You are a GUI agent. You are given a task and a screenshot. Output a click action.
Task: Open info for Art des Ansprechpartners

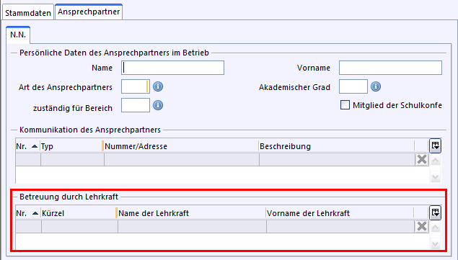pyautogui.click(x=158, y=86)
